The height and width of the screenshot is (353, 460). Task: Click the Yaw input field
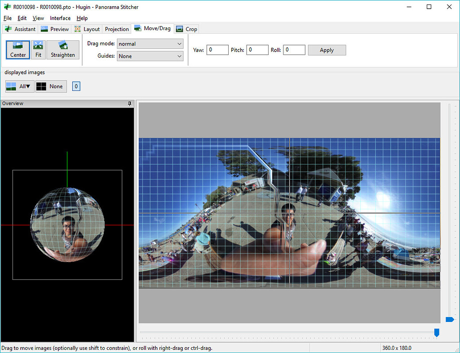[217, 50]
